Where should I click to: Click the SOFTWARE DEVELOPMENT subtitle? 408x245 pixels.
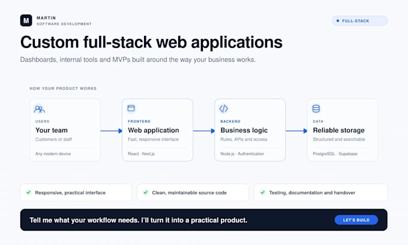coord(64,24)
